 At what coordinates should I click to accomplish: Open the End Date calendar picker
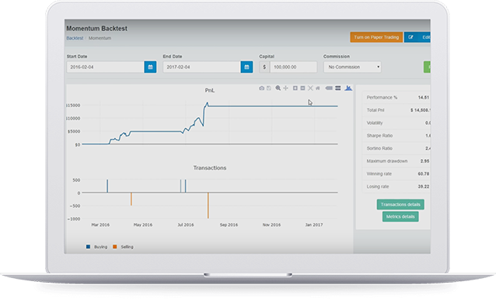coord(246,67)
